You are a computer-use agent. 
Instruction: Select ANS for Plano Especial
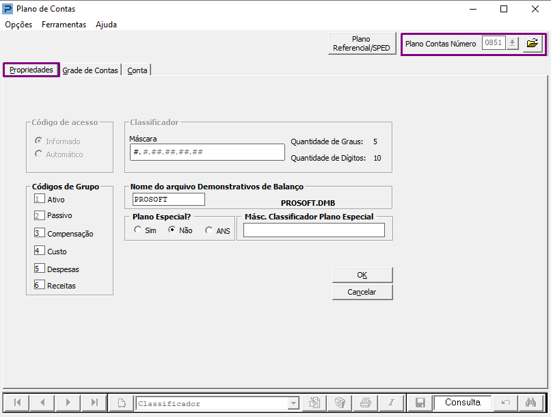coord(209,230)
